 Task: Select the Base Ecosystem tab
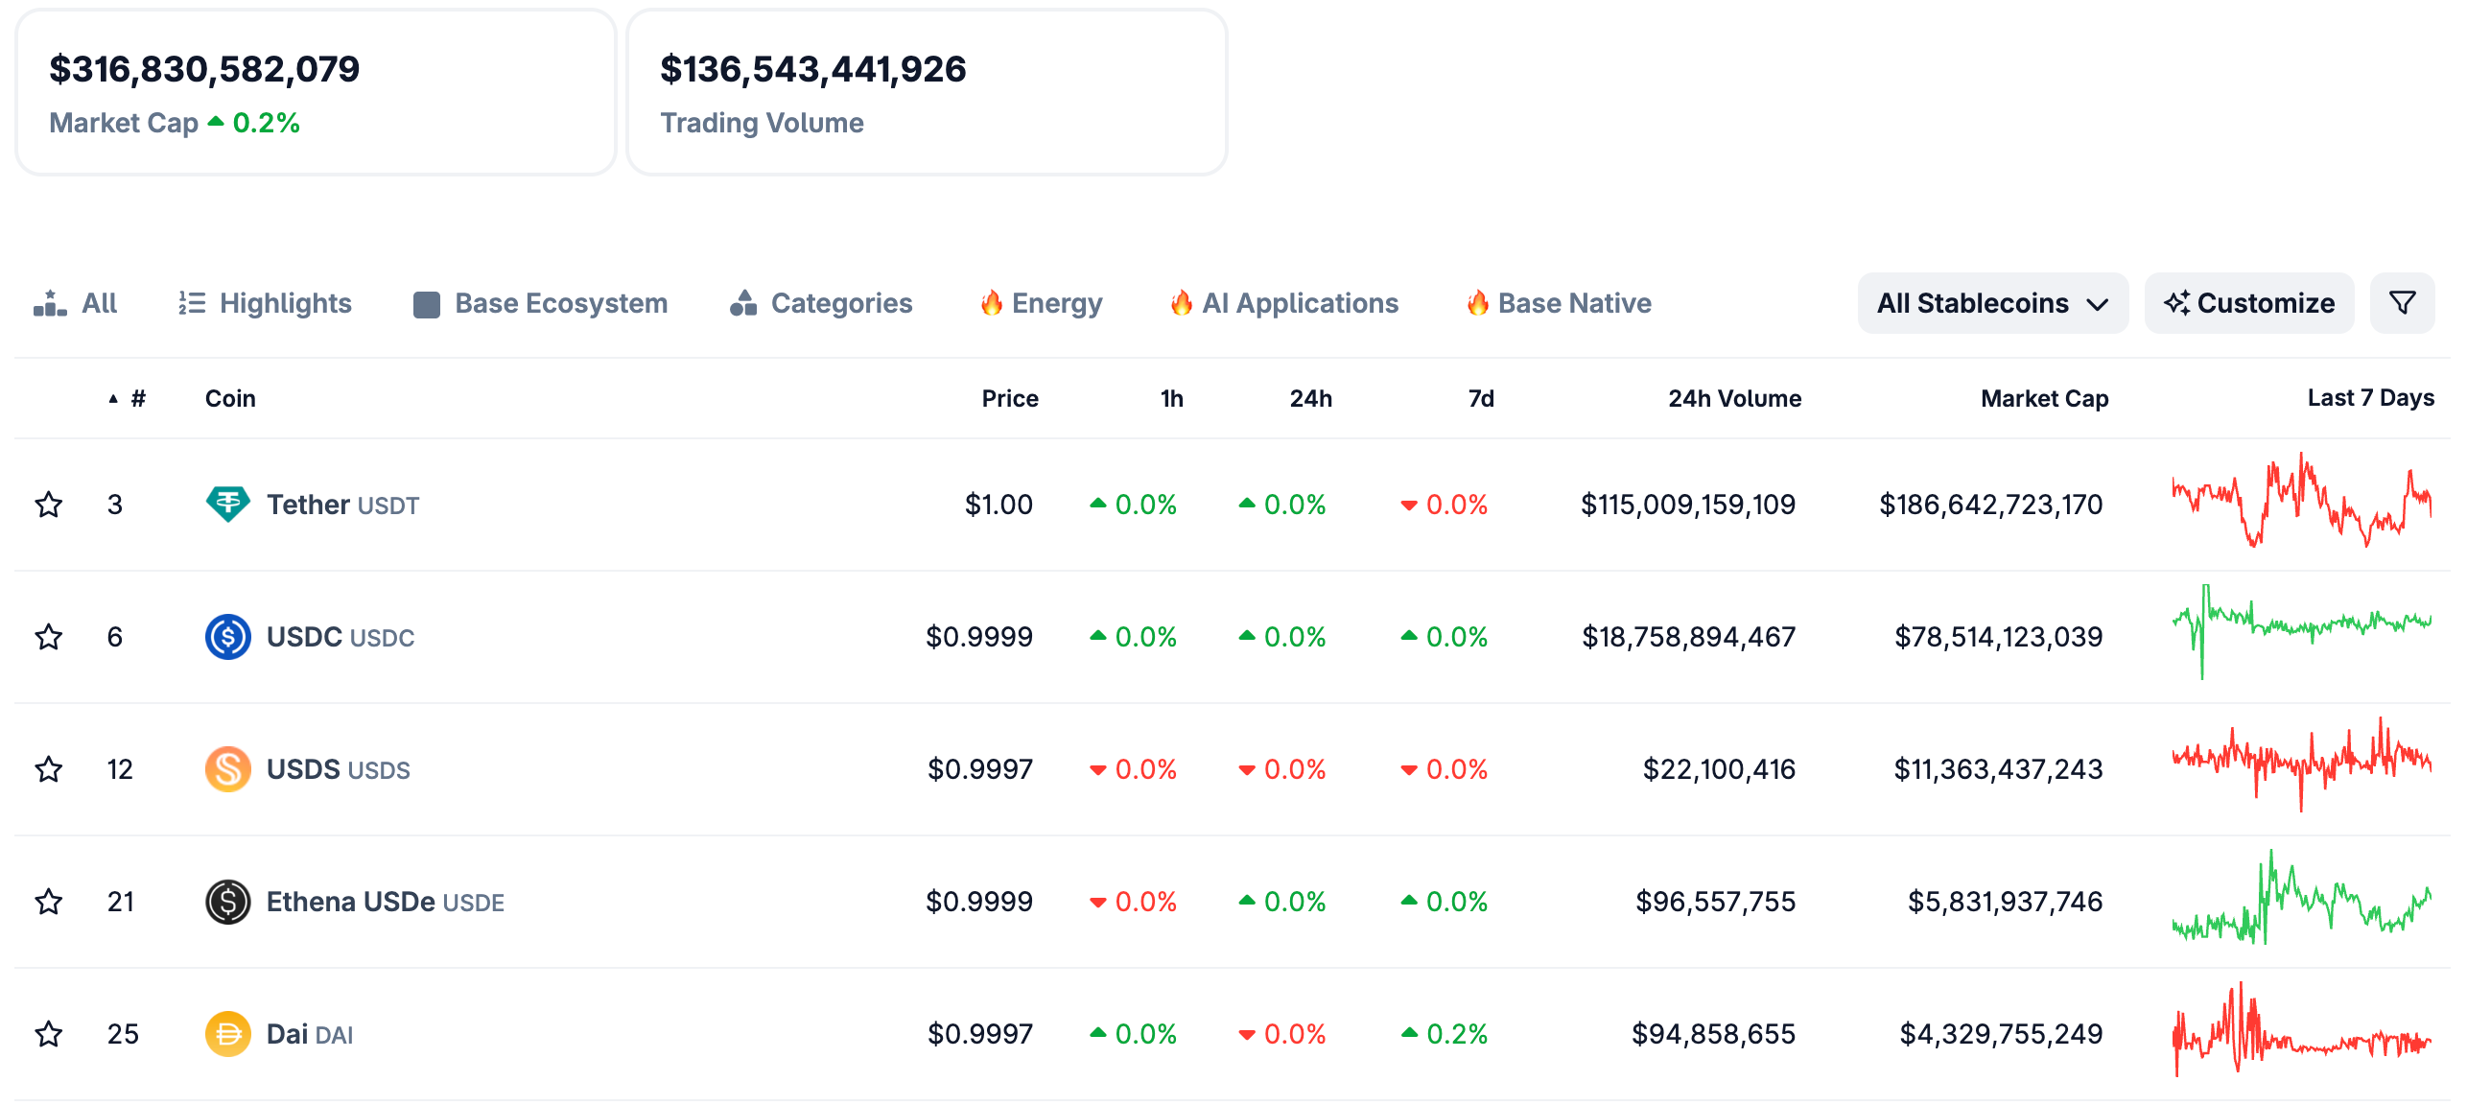click(540, 303)
